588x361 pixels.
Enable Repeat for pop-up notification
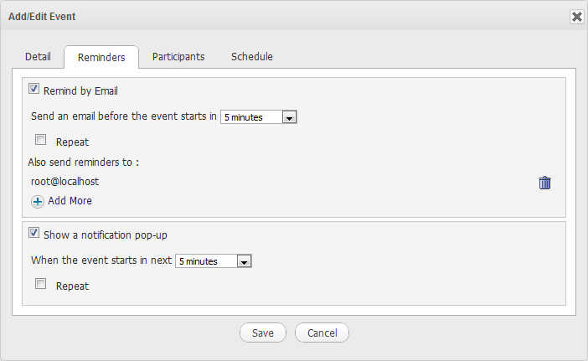coord(41,284)
